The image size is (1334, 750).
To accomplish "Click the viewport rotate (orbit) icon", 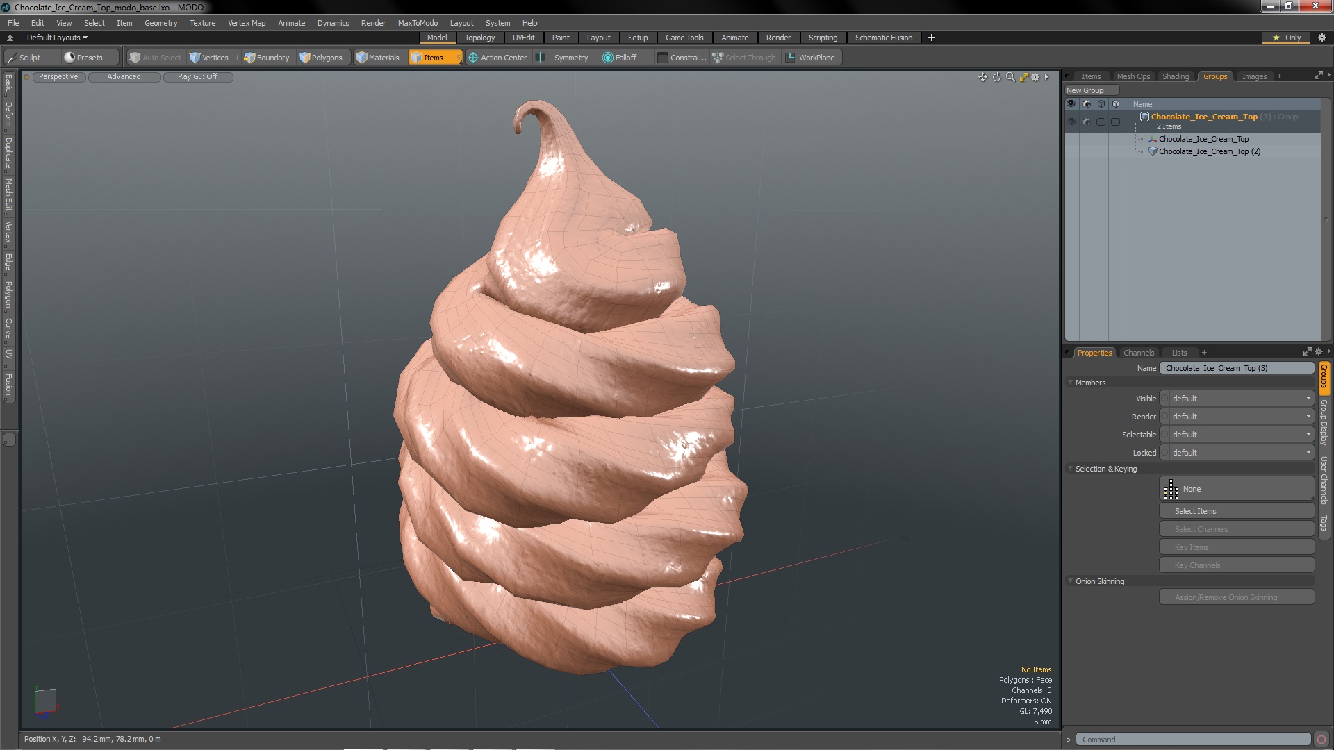I will (996, 77).
